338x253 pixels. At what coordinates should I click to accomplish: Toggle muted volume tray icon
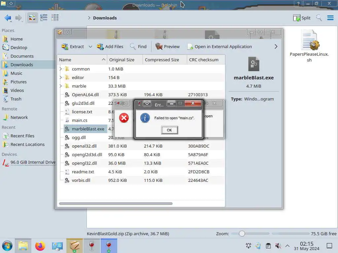278,246
